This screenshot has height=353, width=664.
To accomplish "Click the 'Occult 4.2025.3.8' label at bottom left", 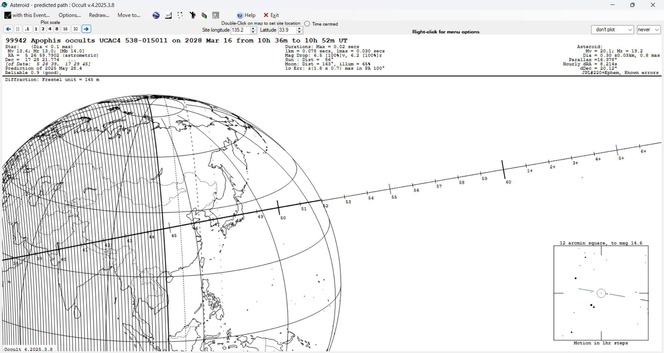I will pyautogui.click(x=28, y=349).
